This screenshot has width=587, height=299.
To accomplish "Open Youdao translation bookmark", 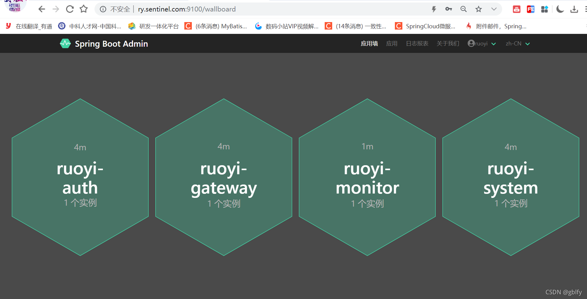I will [29, 26].
